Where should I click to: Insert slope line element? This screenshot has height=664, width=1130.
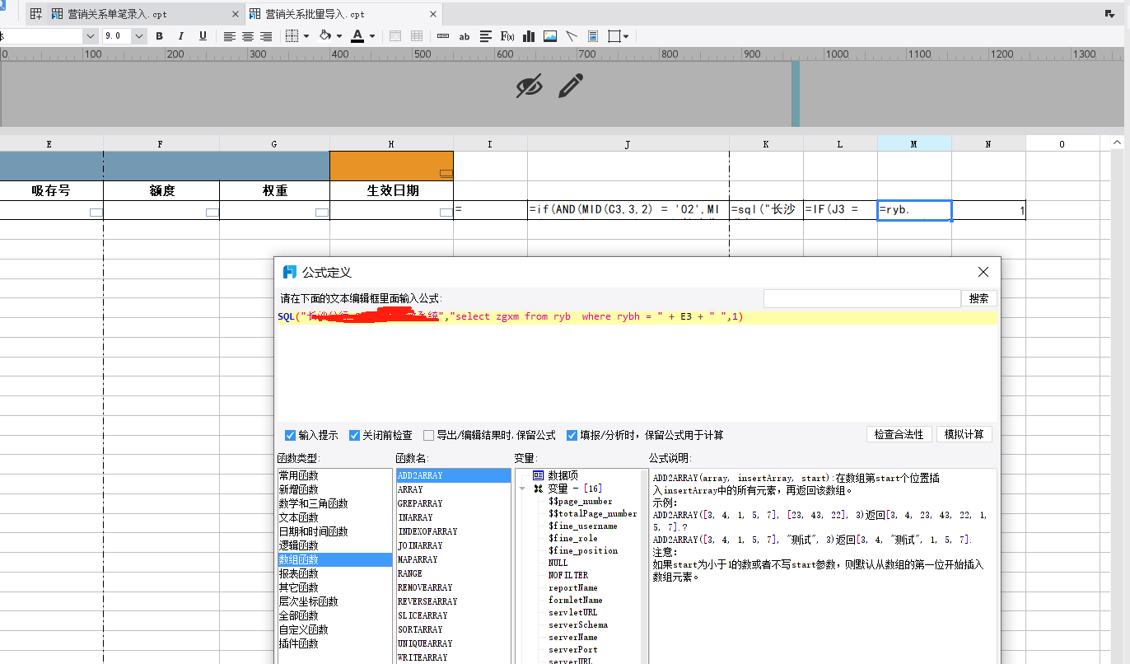tap(572, 36)
